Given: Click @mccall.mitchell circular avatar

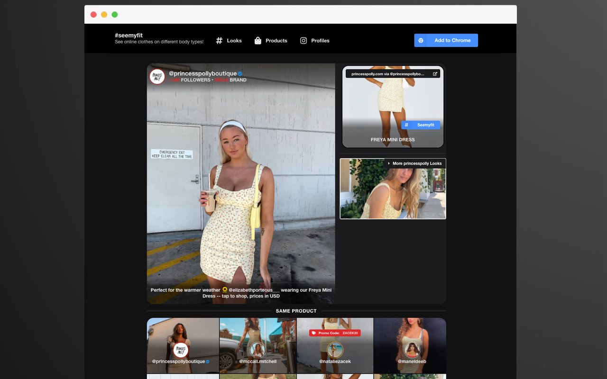Looking at the screenshot, I should tap(258, 350).
